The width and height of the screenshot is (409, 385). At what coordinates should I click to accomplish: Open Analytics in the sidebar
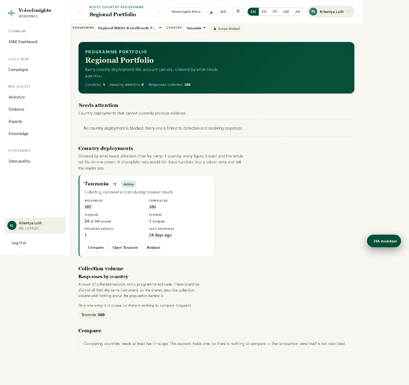tap(17, 97)
